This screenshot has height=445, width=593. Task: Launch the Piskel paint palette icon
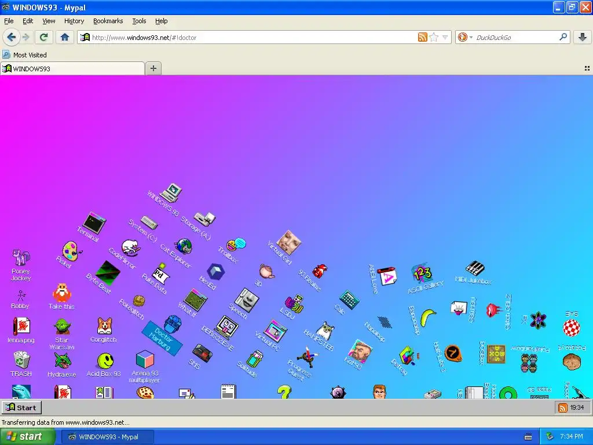[x=71, y=251]
